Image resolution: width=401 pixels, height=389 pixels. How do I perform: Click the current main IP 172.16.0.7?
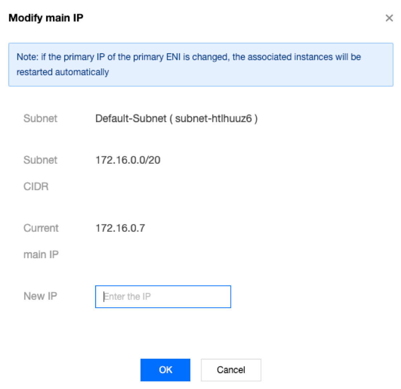pos(120,228)
